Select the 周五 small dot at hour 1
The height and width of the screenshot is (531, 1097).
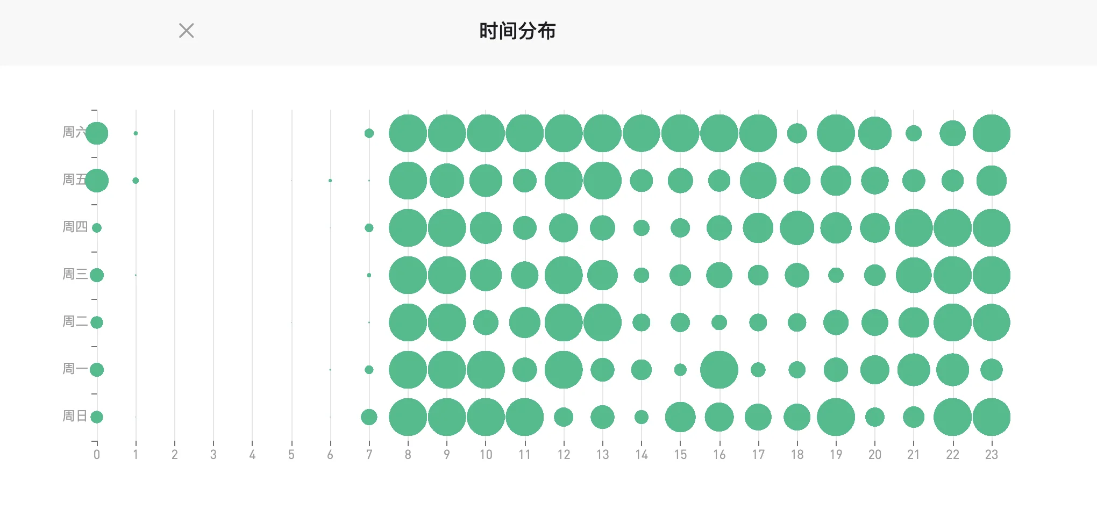(x=136, y=181)
